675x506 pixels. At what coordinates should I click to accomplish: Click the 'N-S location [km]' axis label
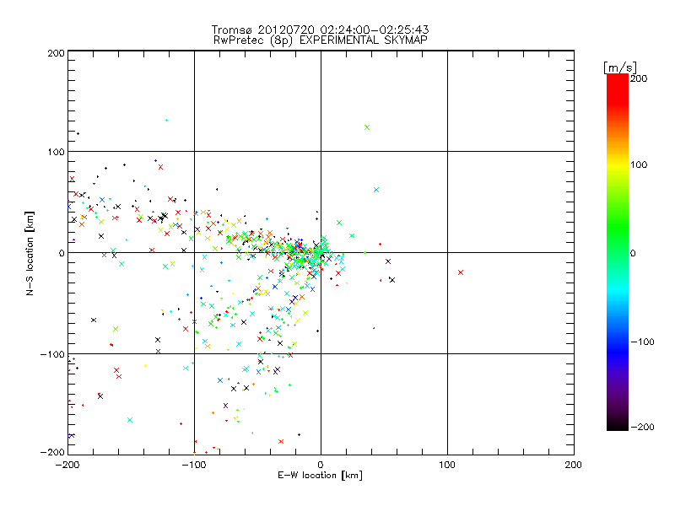pos(30,253)
